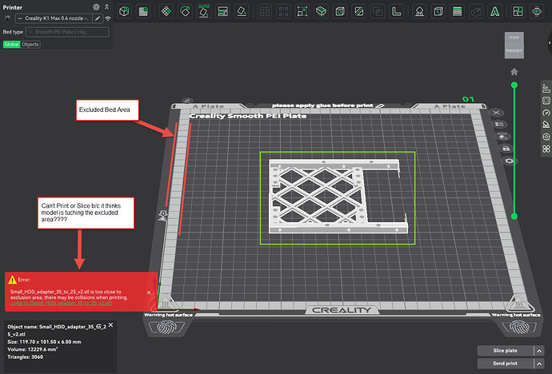Expand the collapsed panel arrow at the right edge

(x=550, y=43)
